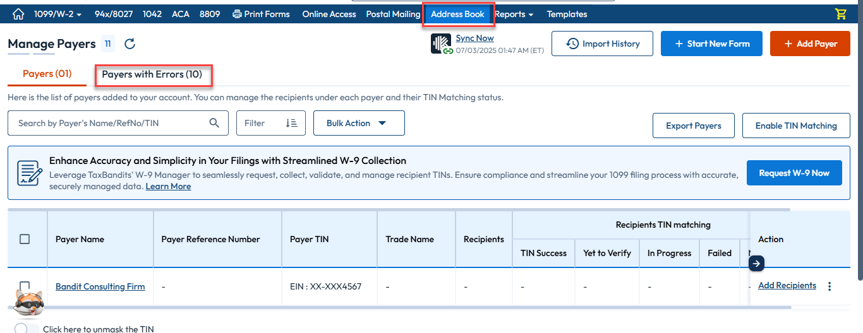Open Bandit Consulting Firm payer link
This screenshot has width=863, height=333.
pos(100,286)
